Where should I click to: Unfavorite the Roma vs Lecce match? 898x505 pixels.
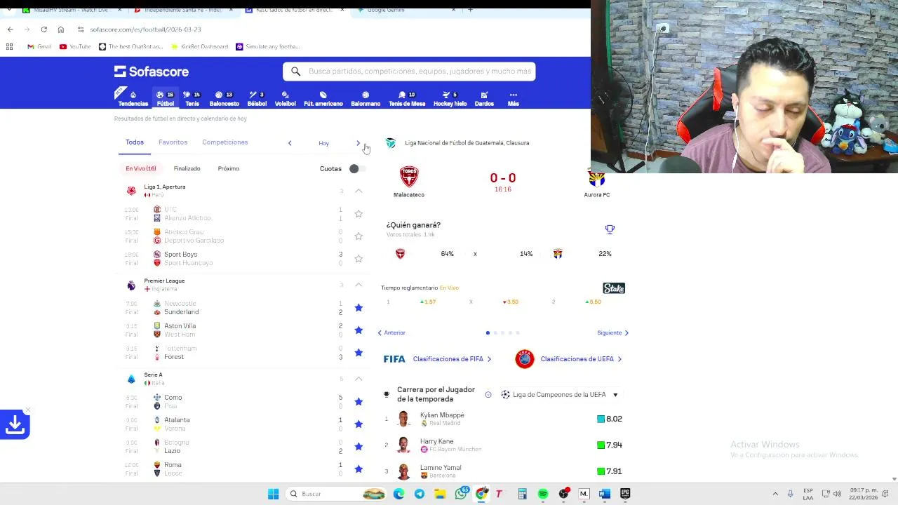coord(358,469)
